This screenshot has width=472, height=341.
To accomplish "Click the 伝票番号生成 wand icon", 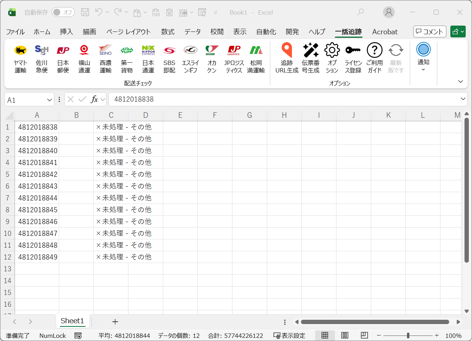I will pos(311,57).
